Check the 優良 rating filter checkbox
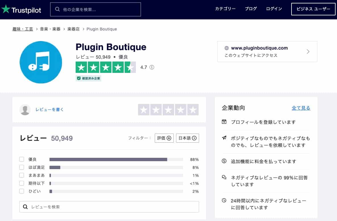The width and height of the screenshot is (337, 221). [x=22, y=159]
